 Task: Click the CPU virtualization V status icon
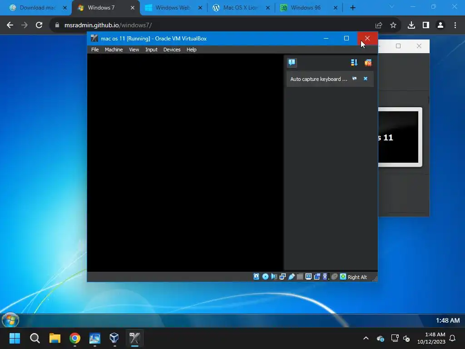click(x=325, y=277)
